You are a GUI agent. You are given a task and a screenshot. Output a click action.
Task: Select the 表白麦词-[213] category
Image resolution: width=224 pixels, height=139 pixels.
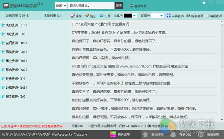pos(16,25)
